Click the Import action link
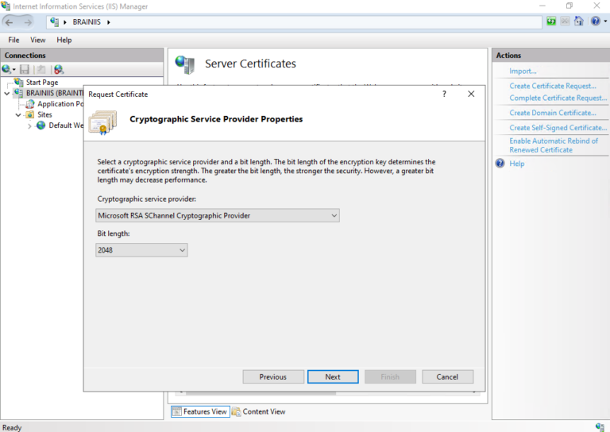 (x=523, y=71)
